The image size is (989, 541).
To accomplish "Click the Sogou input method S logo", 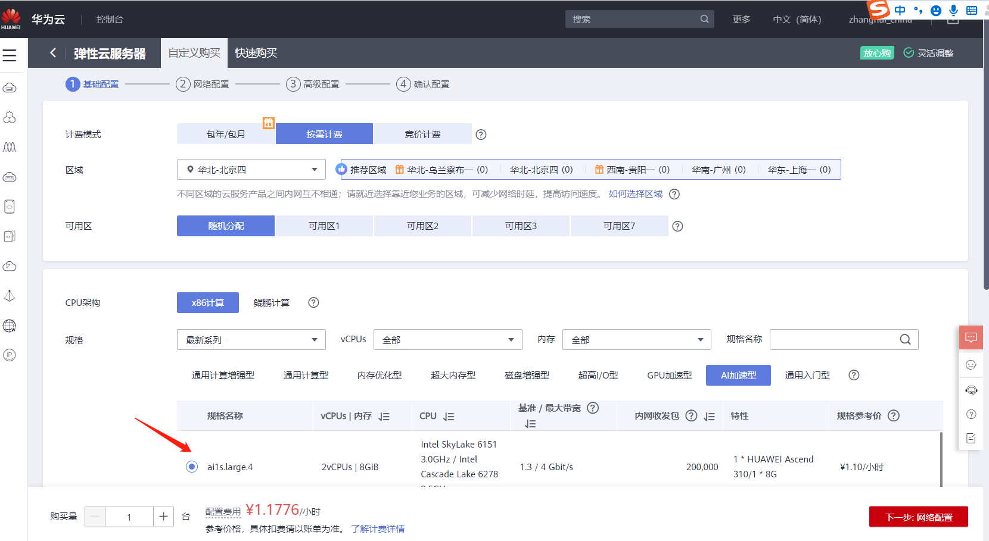I will tap(879, 9).
